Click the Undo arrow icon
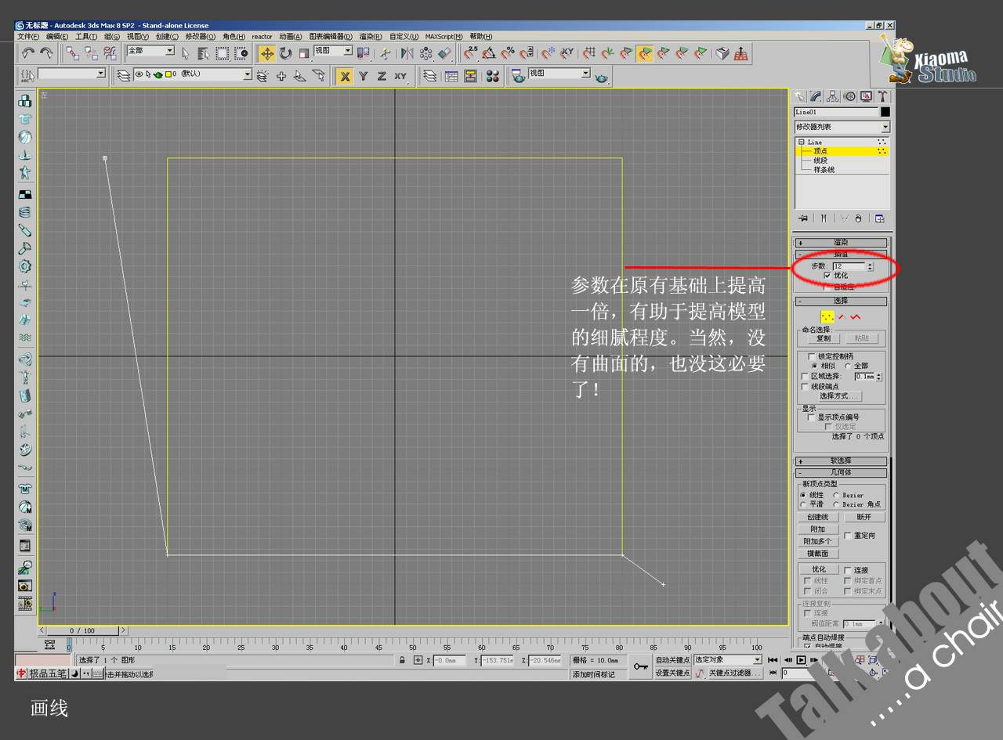Screen dimensions: 1003x740 point(28,53)
